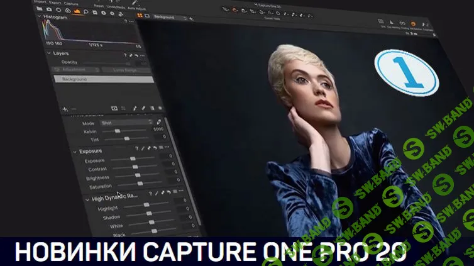This screenshot has width=474, height=266.
Task: Select the orange Pan cursor tool
Action: point(234,10)
